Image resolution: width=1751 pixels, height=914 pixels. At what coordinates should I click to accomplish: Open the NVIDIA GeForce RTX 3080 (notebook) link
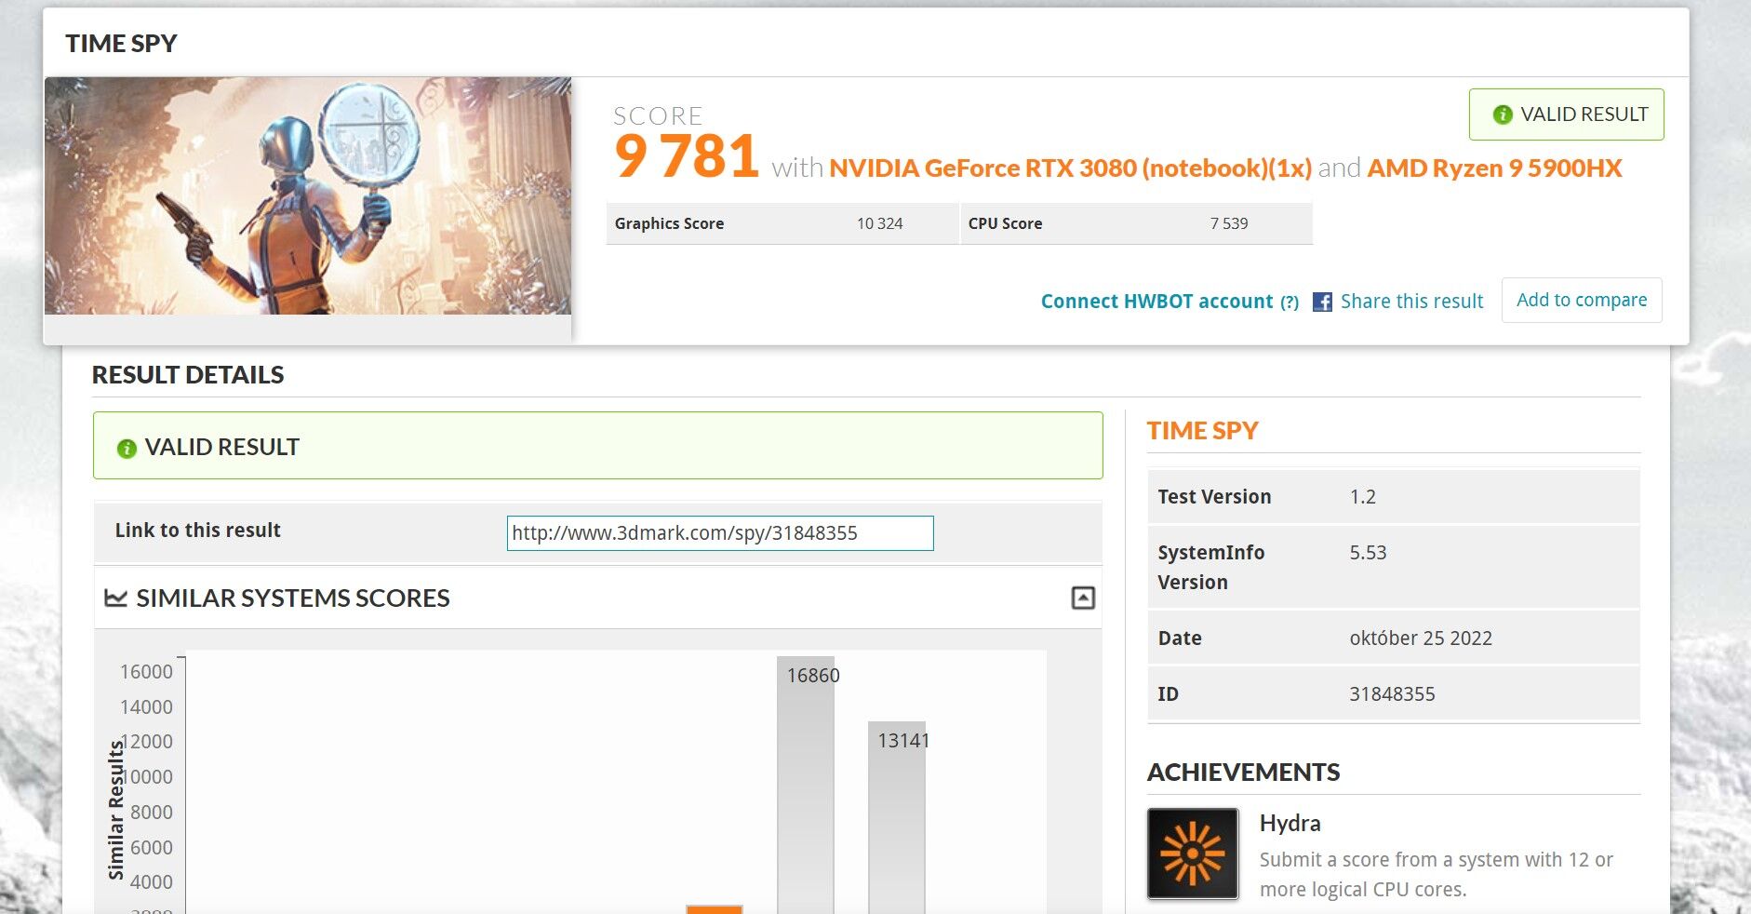pos(1070,168)
